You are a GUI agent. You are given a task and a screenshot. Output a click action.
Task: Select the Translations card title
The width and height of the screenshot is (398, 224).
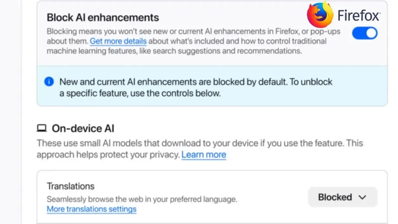click(70, 186)
